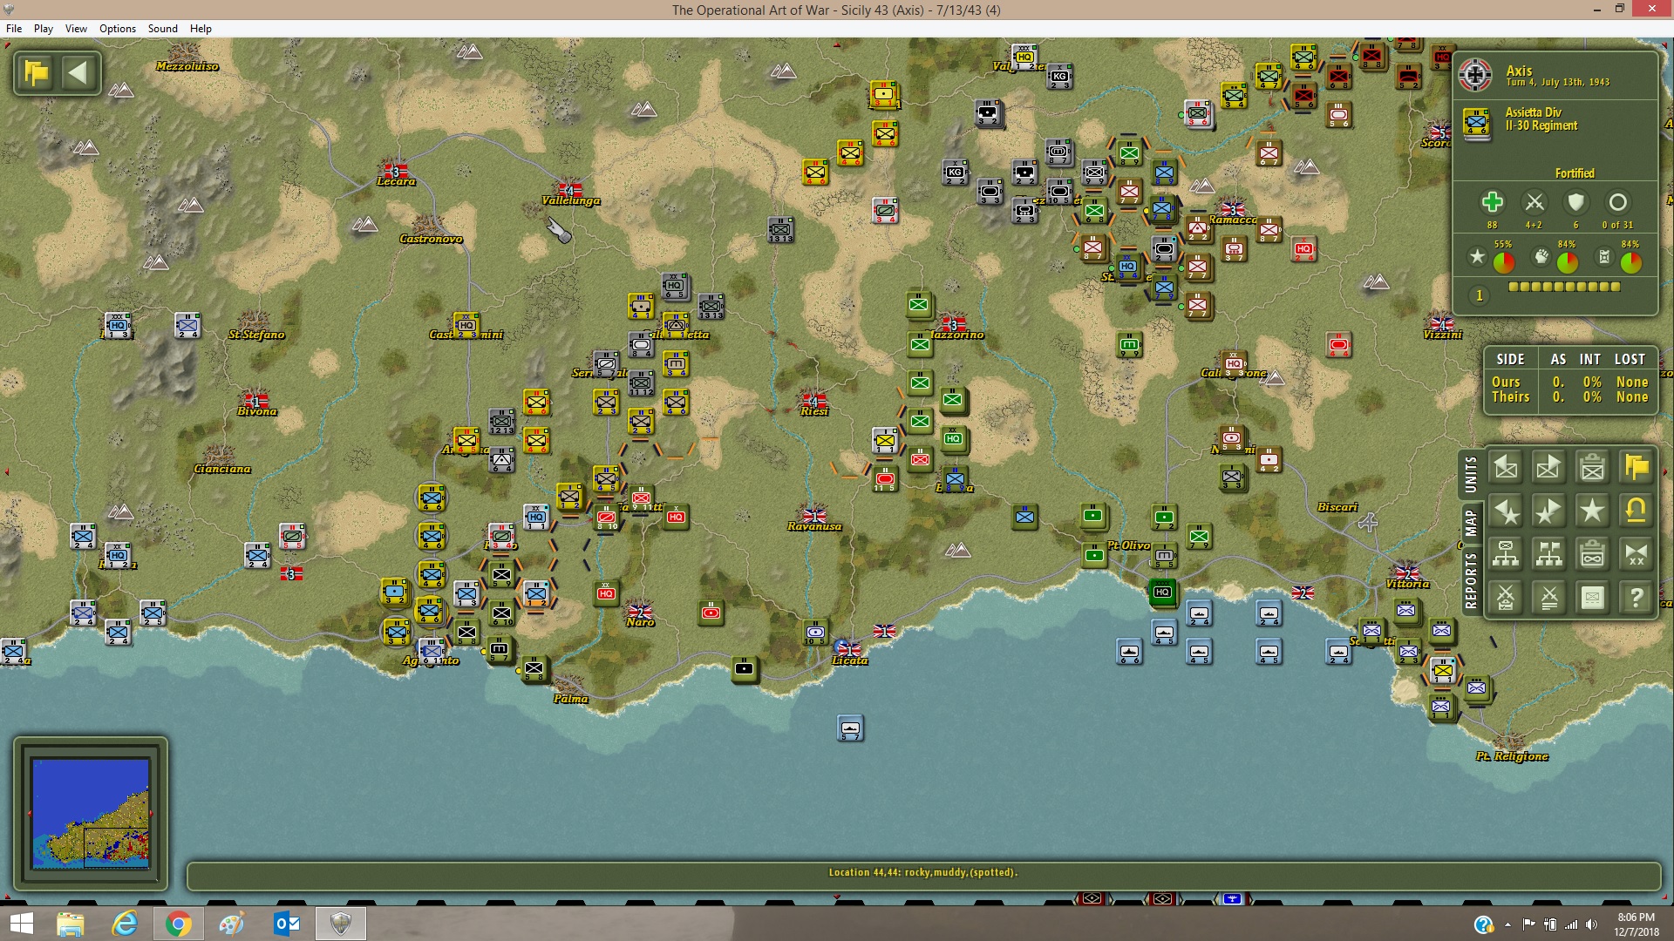The image size is (1674, 941).
Task: Click the crossed swords with text lines icon
Action: pos(1548,598)
